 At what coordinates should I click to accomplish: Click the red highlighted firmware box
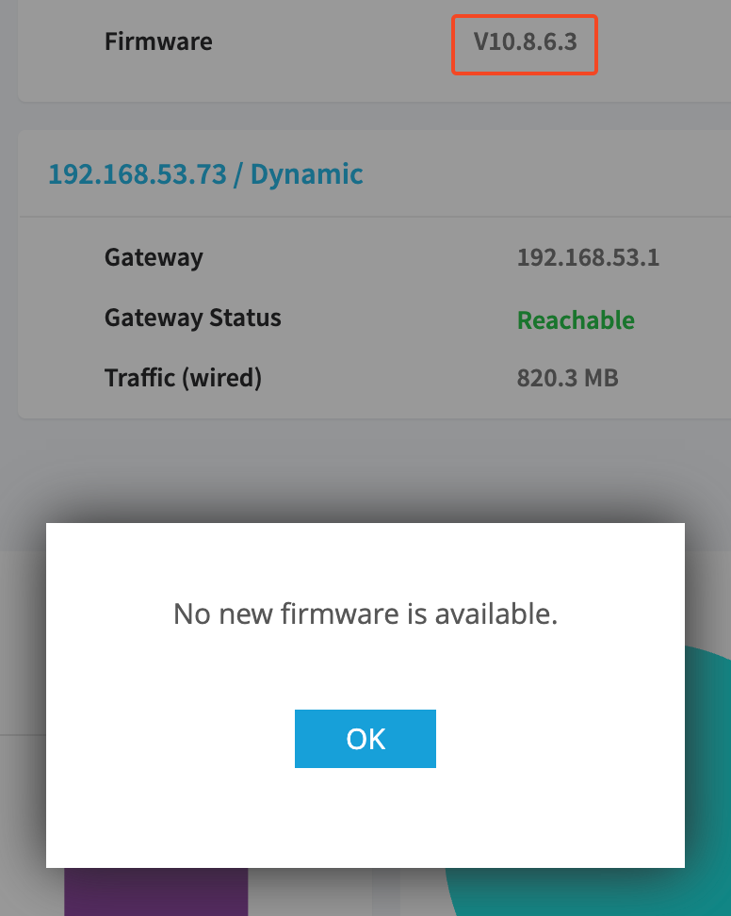[525, 45]
